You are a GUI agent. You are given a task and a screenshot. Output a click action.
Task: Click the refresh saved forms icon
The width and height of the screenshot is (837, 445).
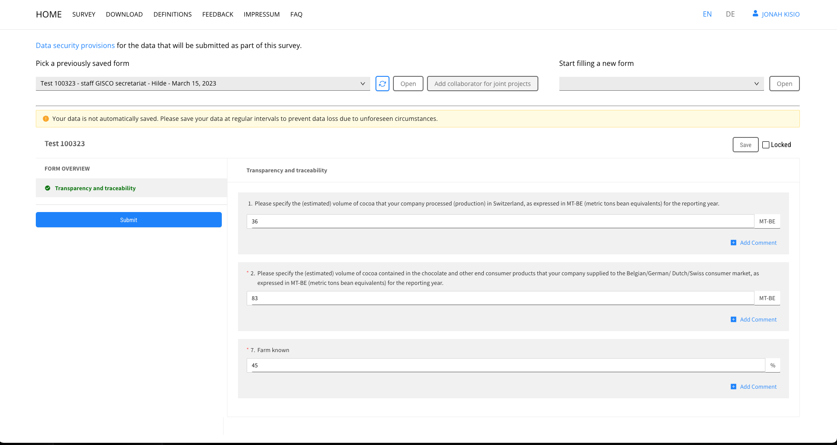coord(382,84)
